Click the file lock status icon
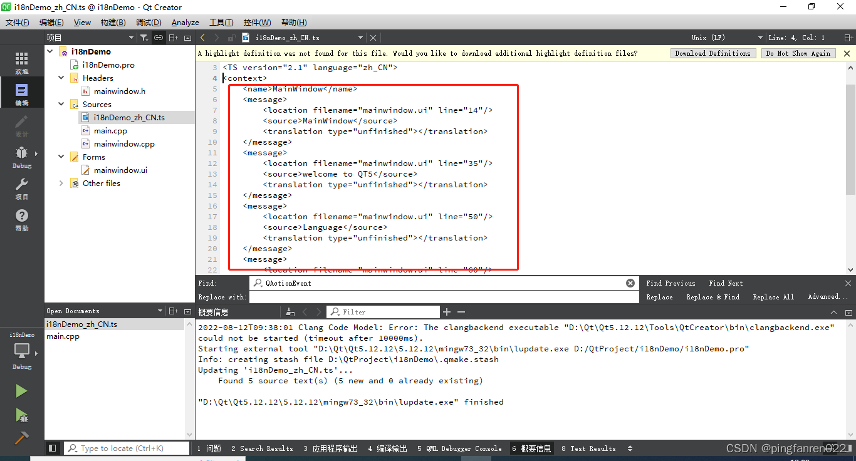The width and height of the screenshot is (856, 461). click(231, 38)
